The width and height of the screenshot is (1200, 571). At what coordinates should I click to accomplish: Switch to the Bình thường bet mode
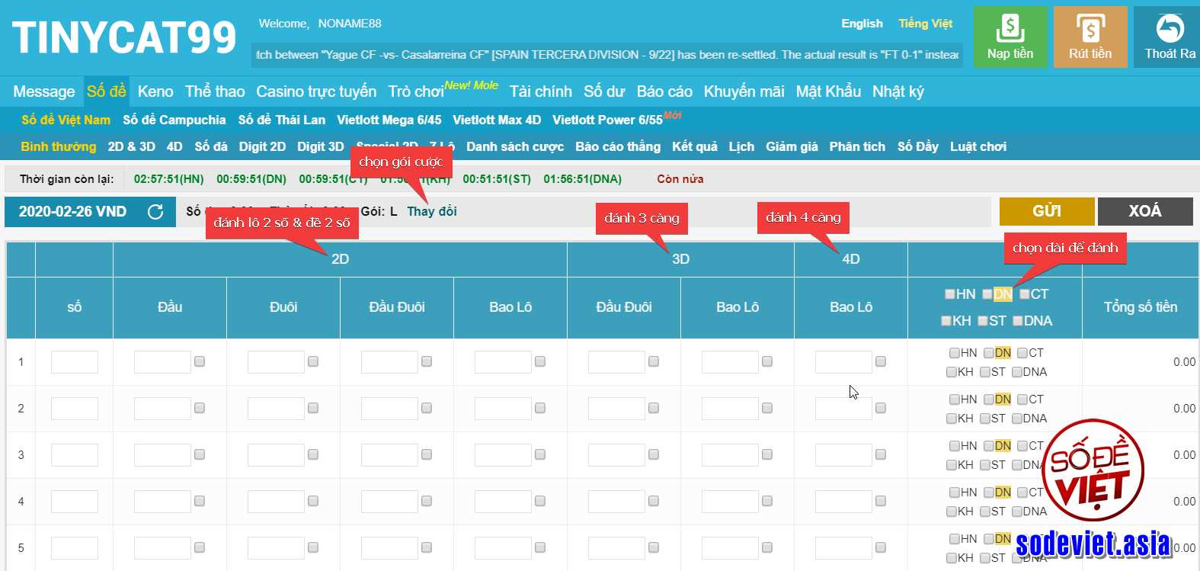click(59, 146)
